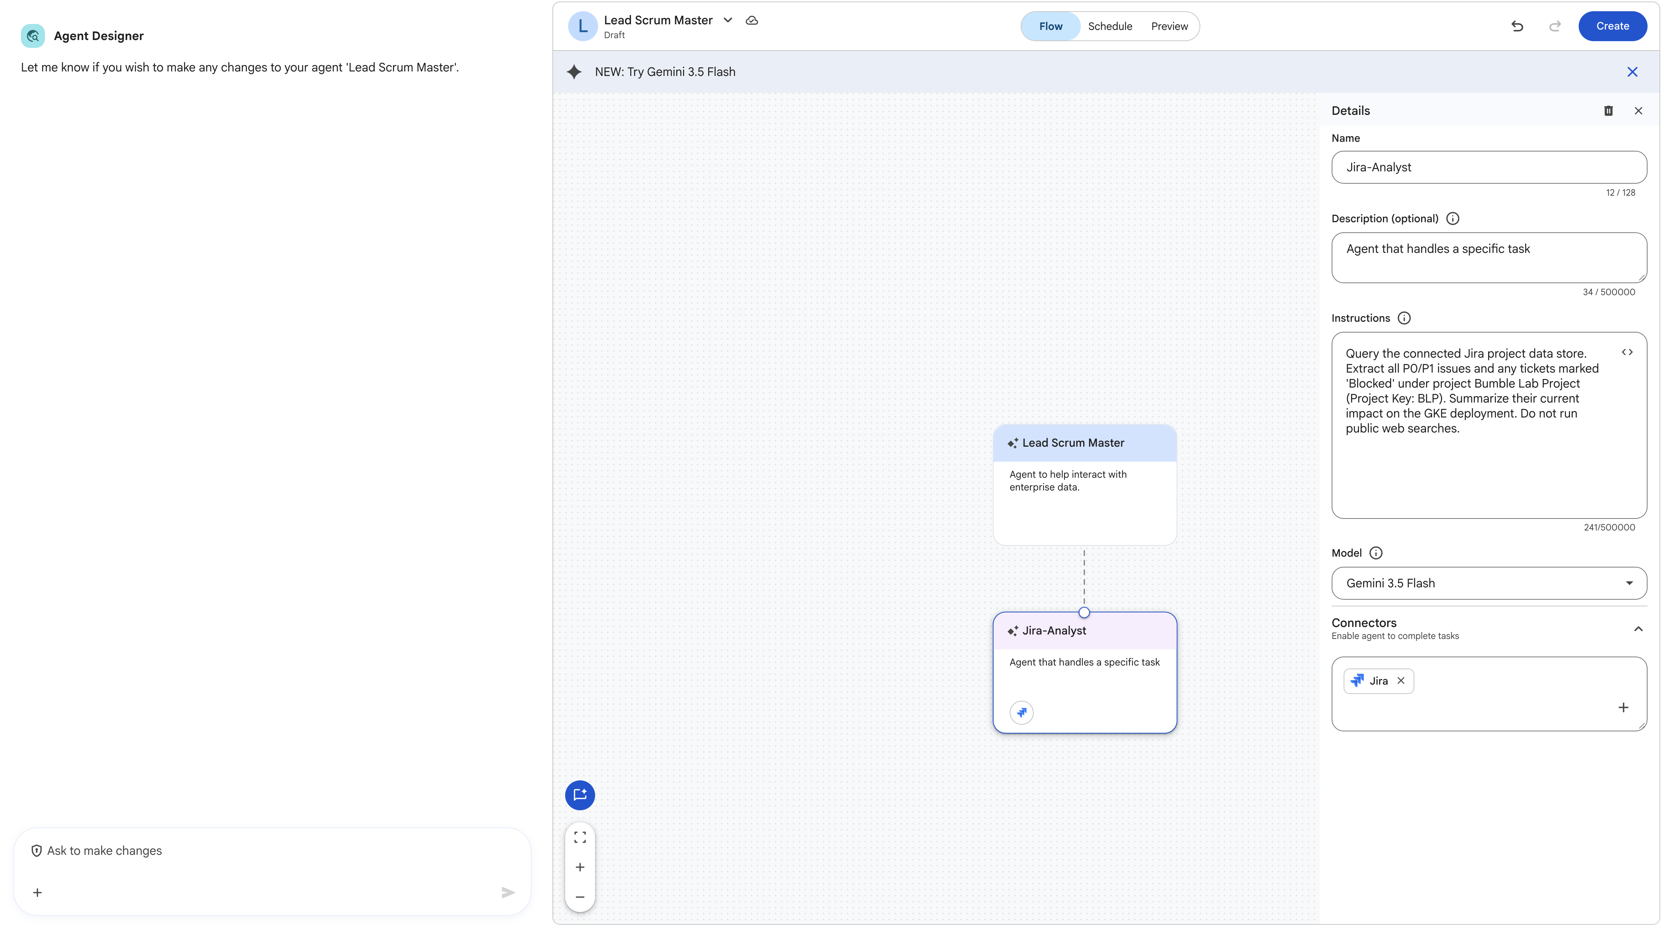Image resolution: width=1667 pixels, height=936 pixels.
Task: Open the Model dropdown showing Gemini 3.5 Flash
Action: tap(1489, 584)
